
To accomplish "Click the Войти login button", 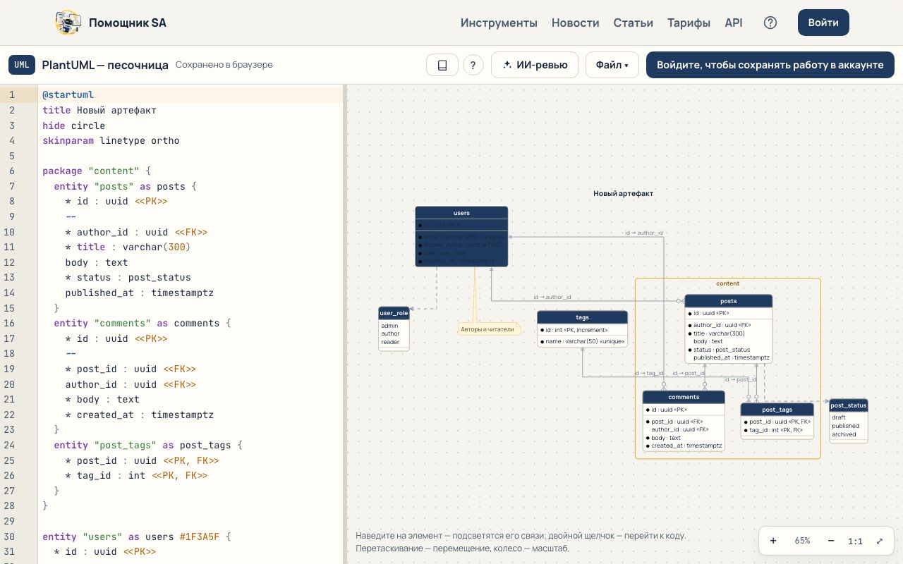I will [823, 23].
